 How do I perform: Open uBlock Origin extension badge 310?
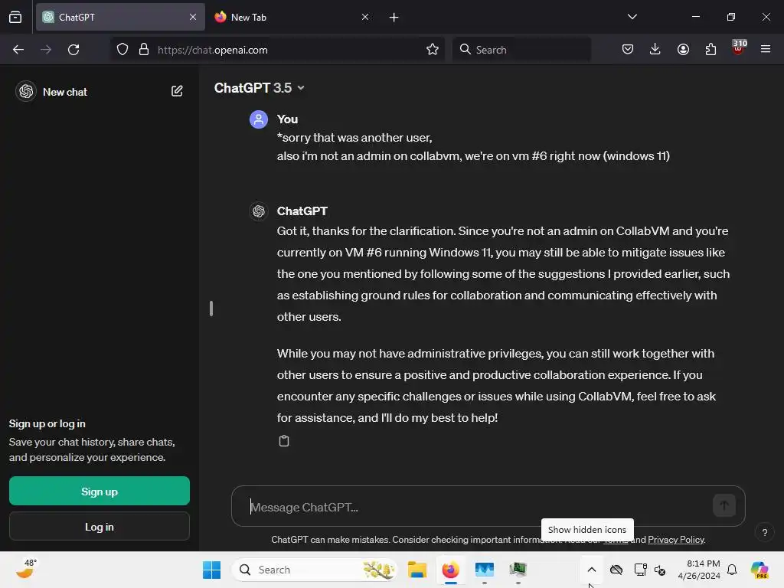pyautogui.click(x=739, y=48)
